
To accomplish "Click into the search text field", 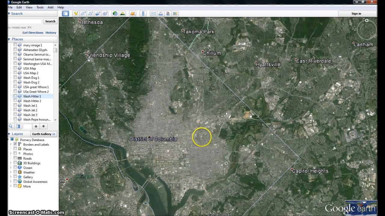I will (x=25, y=21).
